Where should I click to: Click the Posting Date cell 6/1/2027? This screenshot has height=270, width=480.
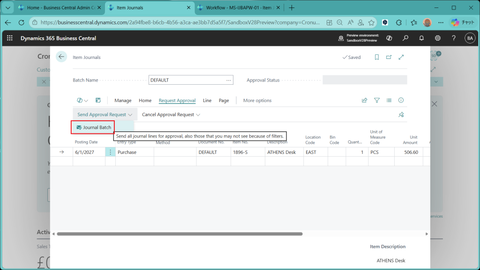(88, 152)
